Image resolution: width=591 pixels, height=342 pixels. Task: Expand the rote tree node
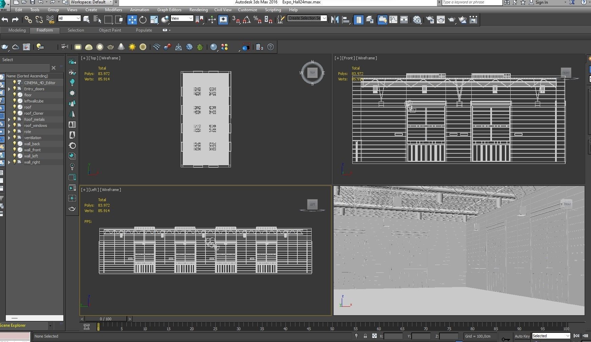[x=9, y=132]
